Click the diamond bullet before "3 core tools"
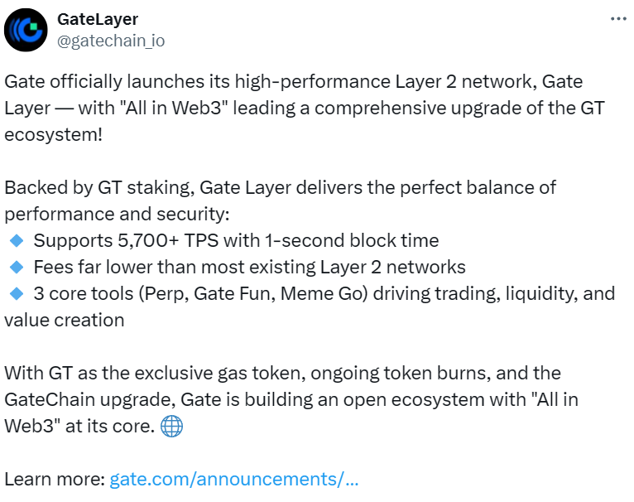The height and width of the screenshot is (502, 634). click(x=16, y=294)
